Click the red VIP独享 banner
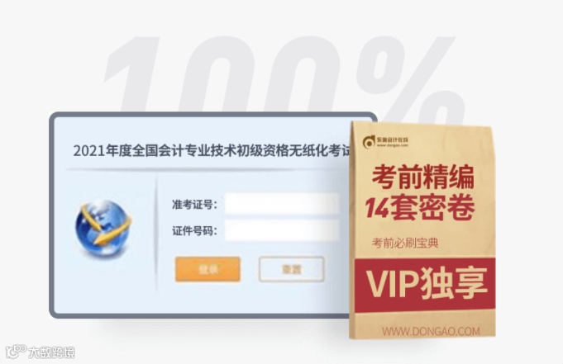The height and width of the screenshot is (364, 563). click(x=425, y=285)
